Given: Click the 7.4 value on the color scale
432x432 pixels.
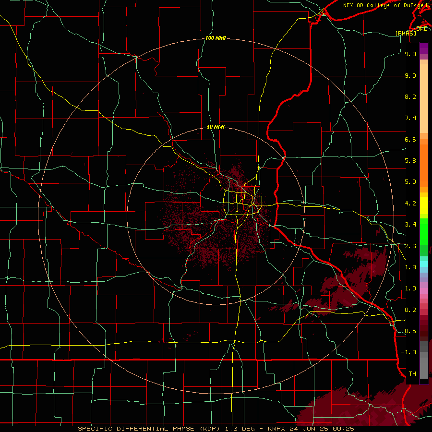Looking at the screenshot, I should point(410,118).
